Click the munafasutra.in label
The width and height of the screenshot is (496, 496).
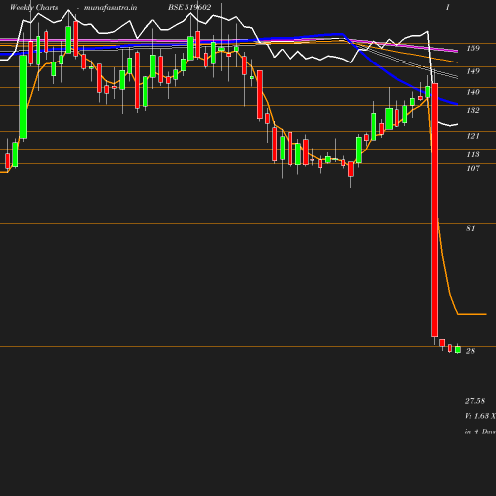(x=110, y=7)
